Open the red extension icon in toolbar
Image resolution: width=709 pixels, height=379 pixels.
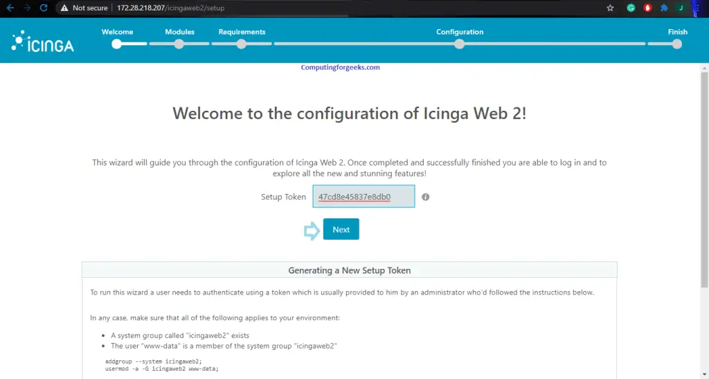[647, 8]
